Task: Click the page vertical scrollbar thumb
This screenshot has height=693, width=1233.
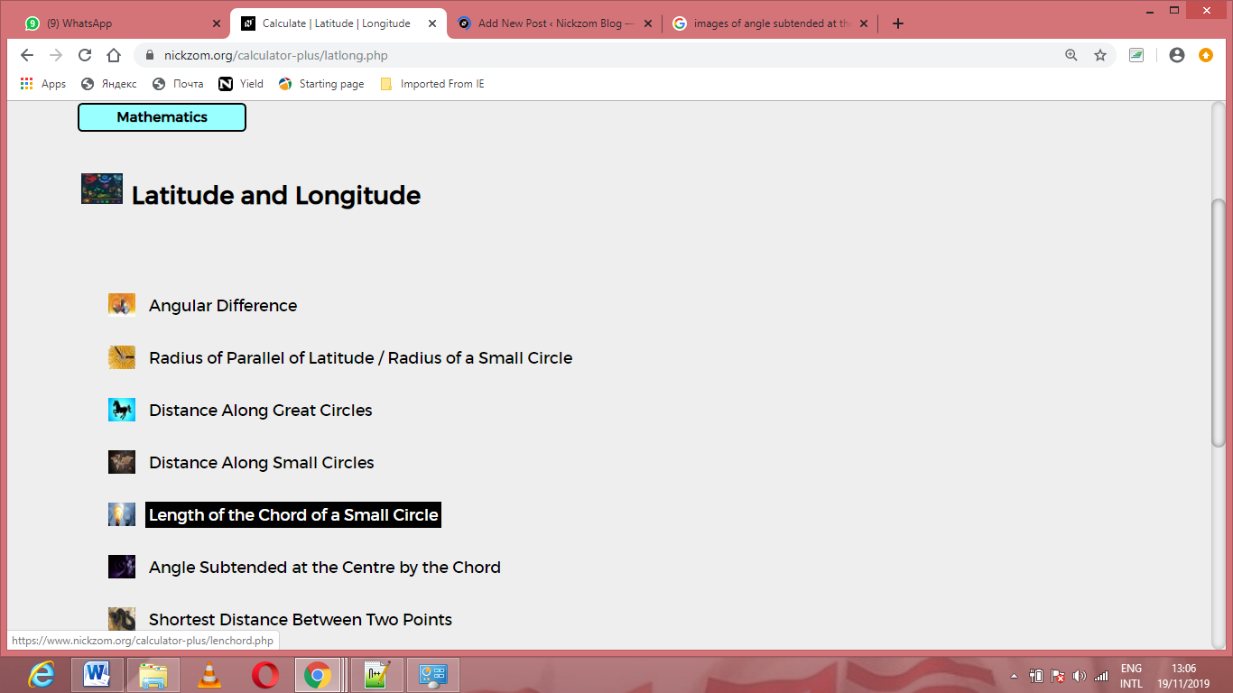Action: (1219, 322)
